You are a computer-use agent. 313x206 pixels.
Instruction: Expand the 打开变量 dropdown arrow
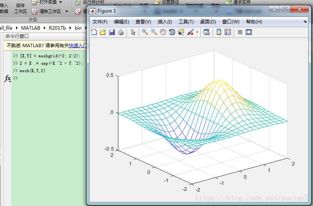point(61,2)
